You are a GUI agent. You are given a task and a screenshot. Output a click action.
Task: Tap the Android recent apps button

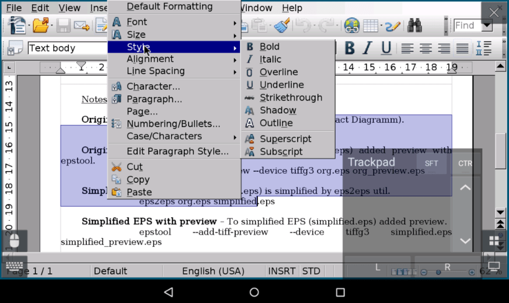[340, 292]
